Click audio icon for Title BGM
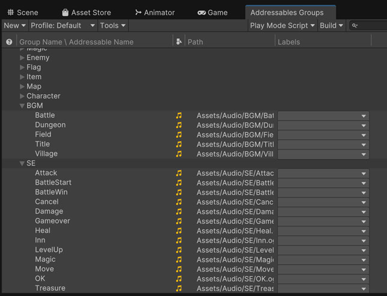The image size is (387, 296). (179, 144)
